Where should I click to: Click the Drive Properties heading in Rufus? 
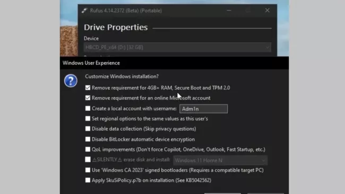(x=116, y=27)
